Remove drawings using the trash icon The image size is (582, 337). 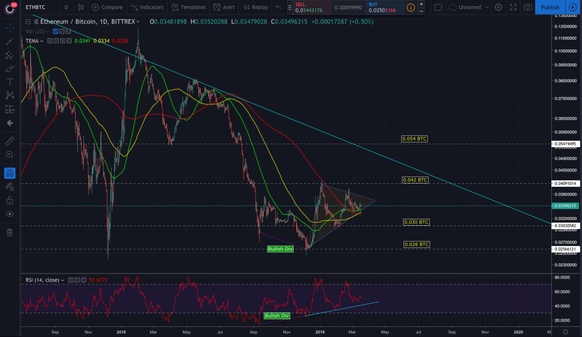(10, 233)
